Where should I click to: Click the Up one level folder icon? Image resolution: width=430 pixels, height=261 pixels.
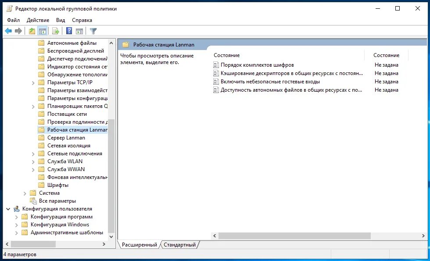tap(32, 31)
